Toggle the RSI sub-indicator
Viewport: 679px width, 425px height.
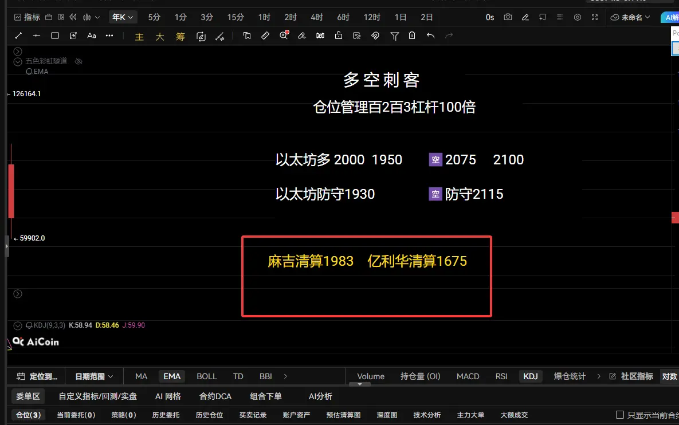pyautogui.click(x=501, y=376)
